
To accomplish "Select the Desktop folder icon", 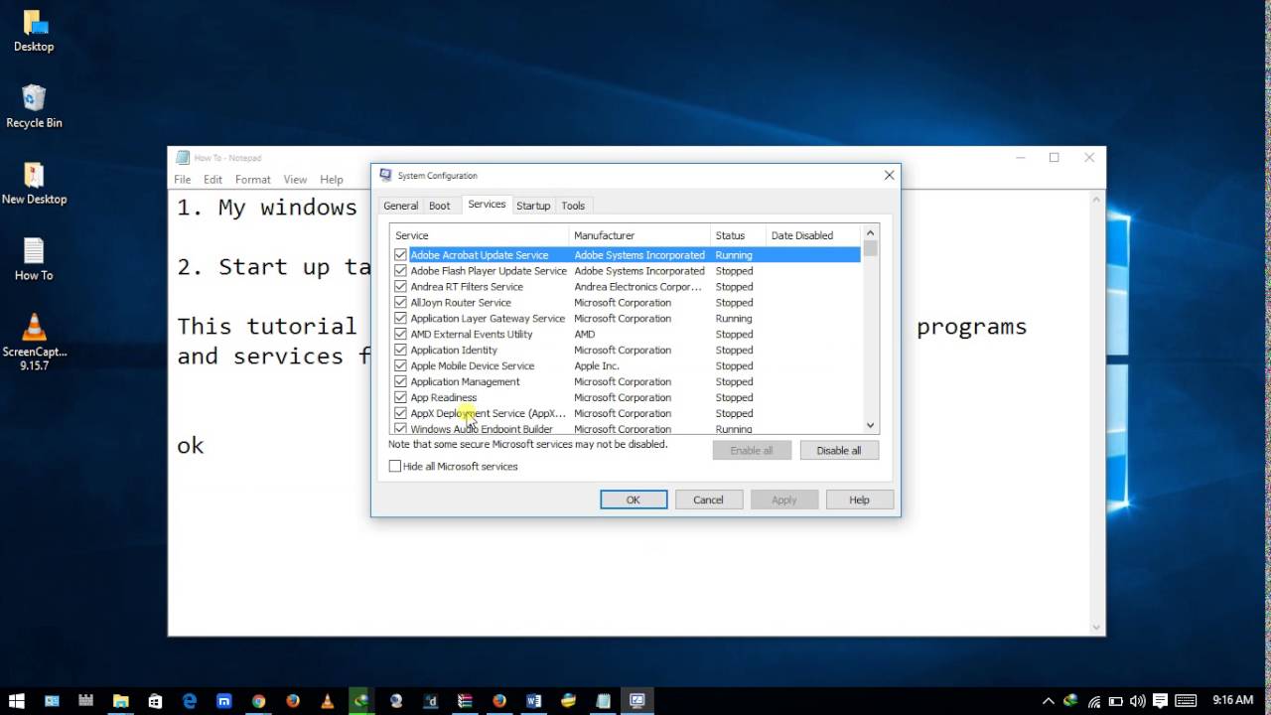I will coord(34,31).
